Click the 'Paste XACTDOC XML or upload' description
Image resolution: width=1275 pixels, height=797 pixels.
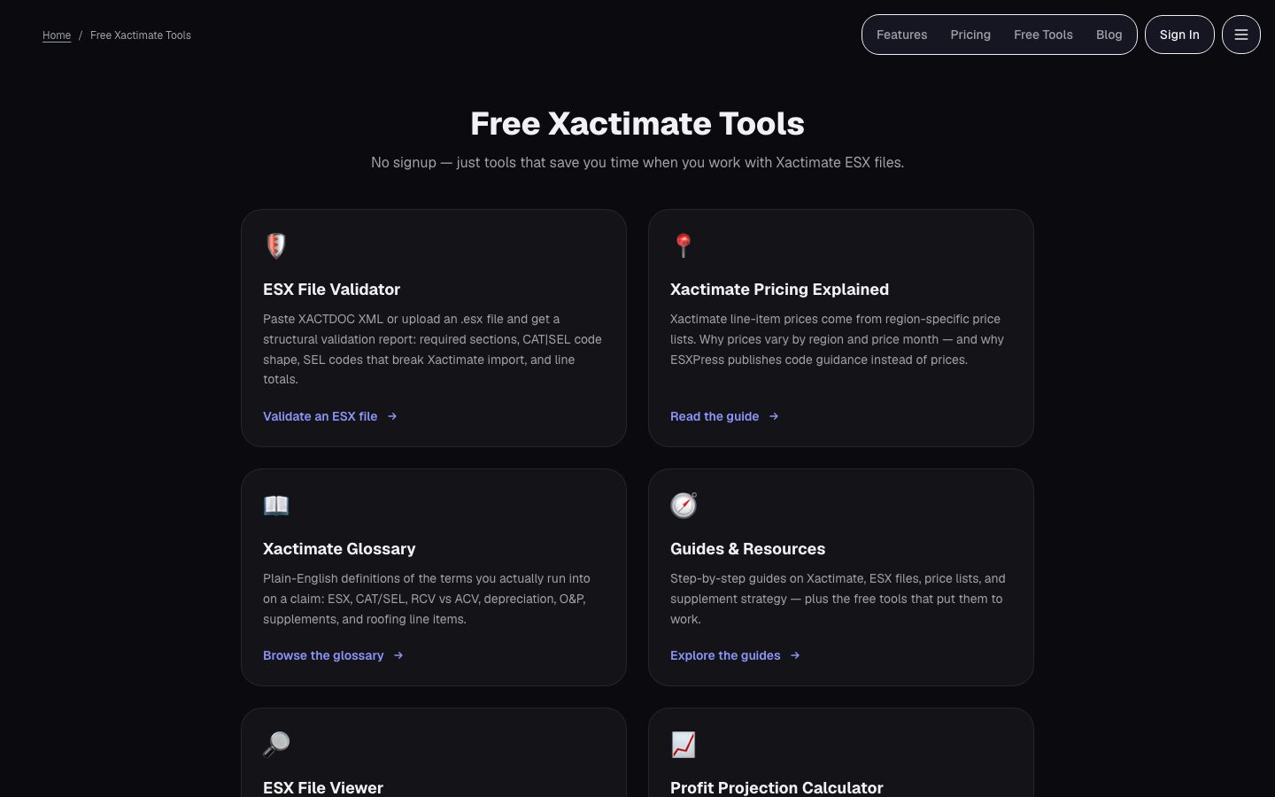tap(433, 349)
